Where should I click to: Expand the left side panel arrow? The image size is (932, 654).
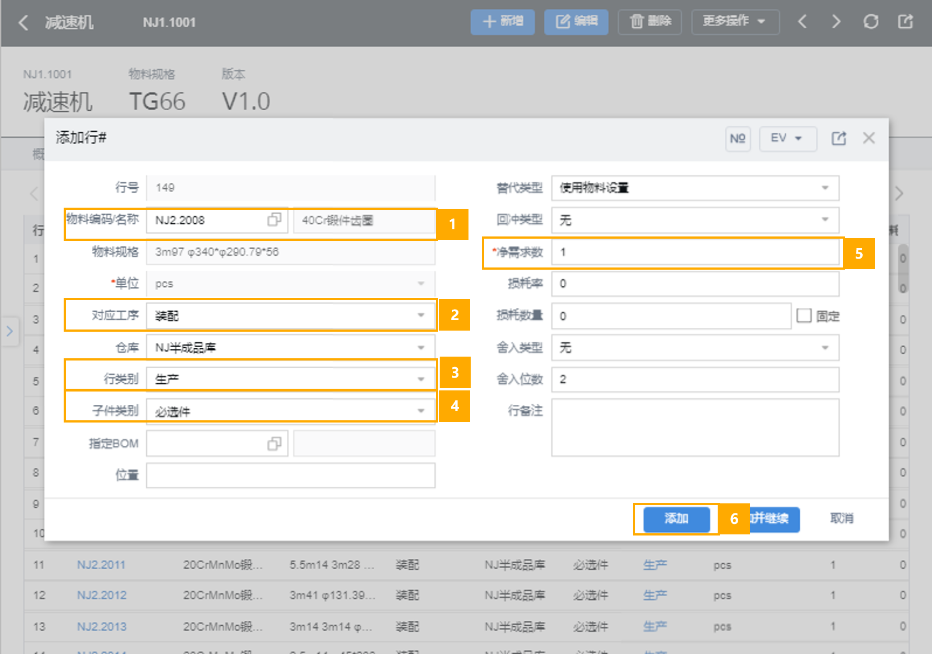(x=9, y=331)
